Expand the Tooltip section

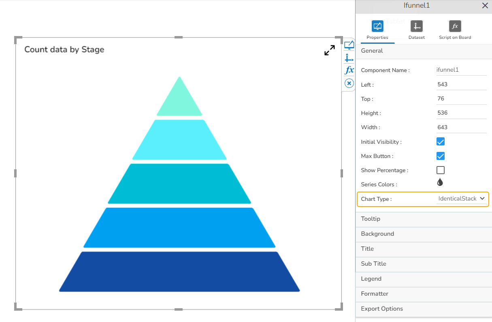click(424, 219)
